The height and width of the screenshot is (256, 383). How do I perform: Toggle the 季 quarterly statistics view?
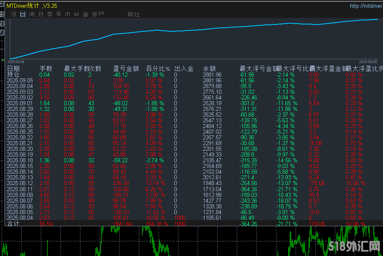pos(49,14)
